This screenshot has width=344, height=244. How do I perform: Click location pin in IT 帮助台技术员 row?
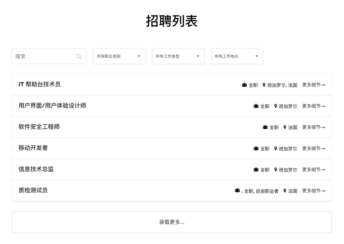pyautogui.click(x=264, y=85)
